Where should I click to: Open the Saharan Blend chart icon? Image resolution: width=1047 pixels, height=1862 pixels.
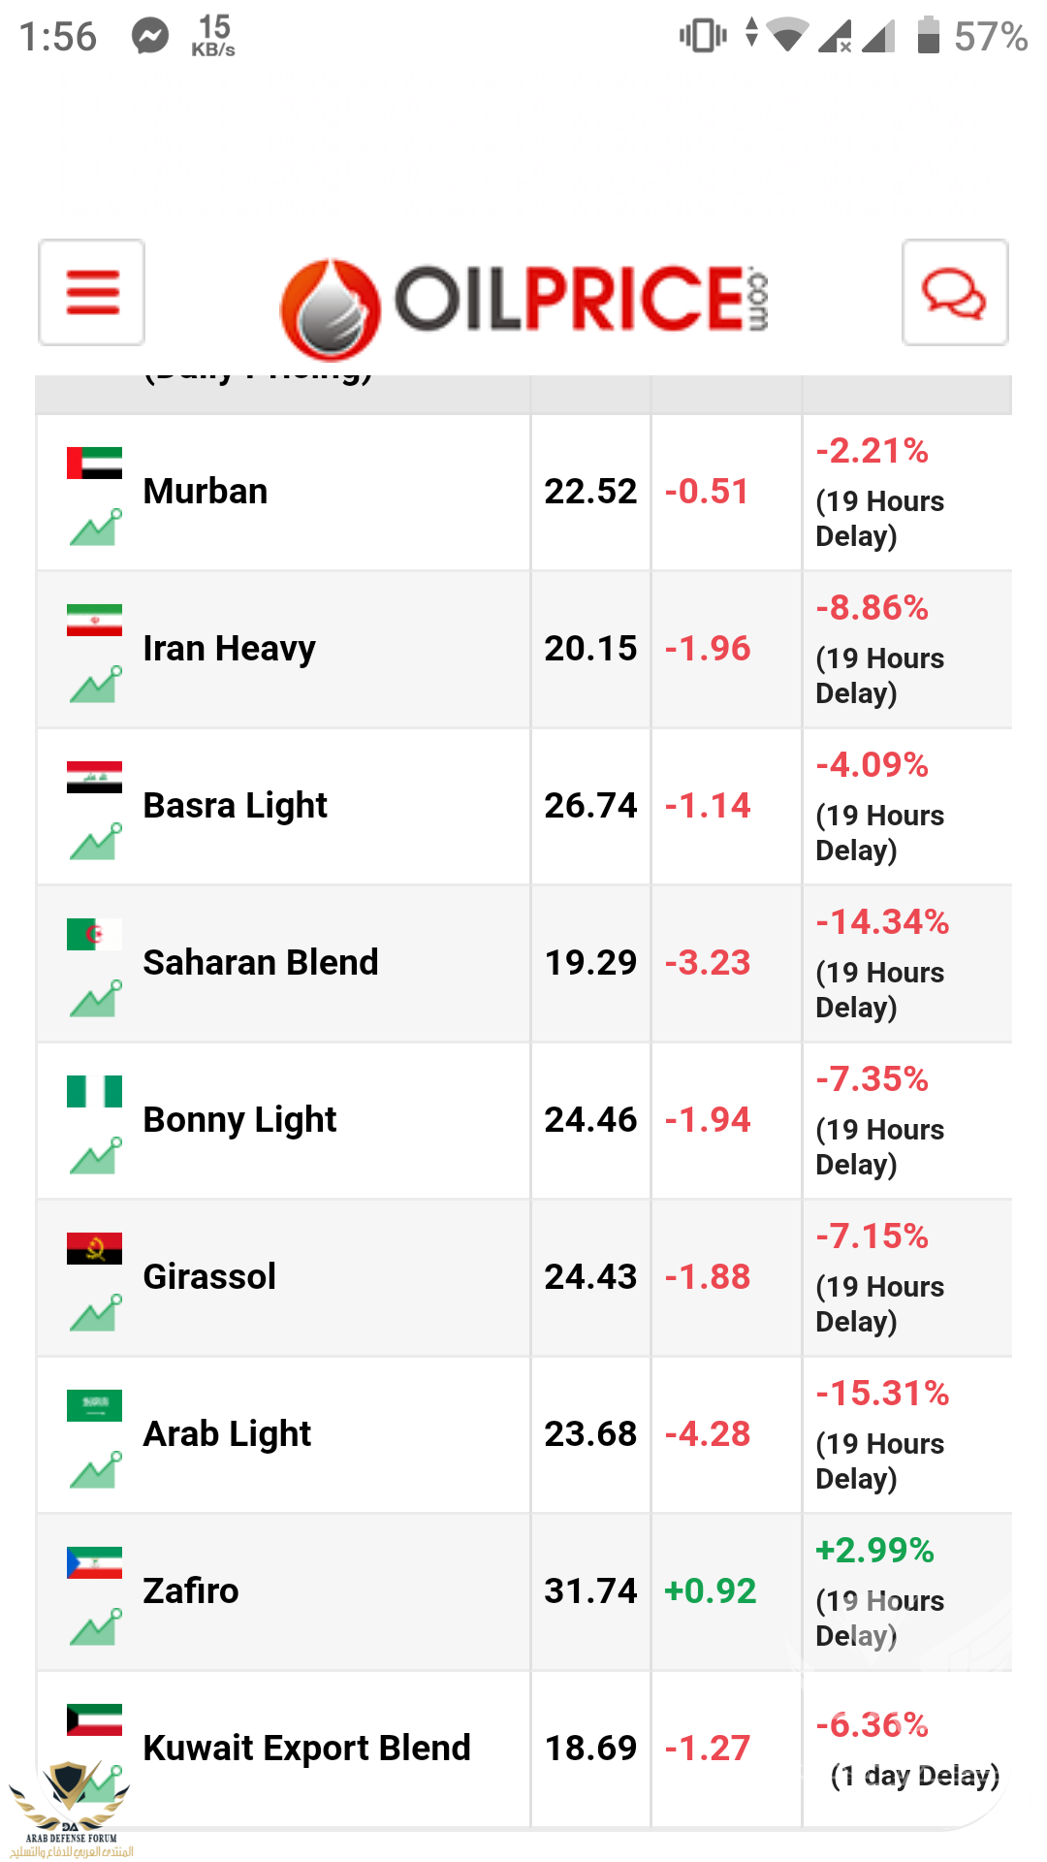(95, 999)
